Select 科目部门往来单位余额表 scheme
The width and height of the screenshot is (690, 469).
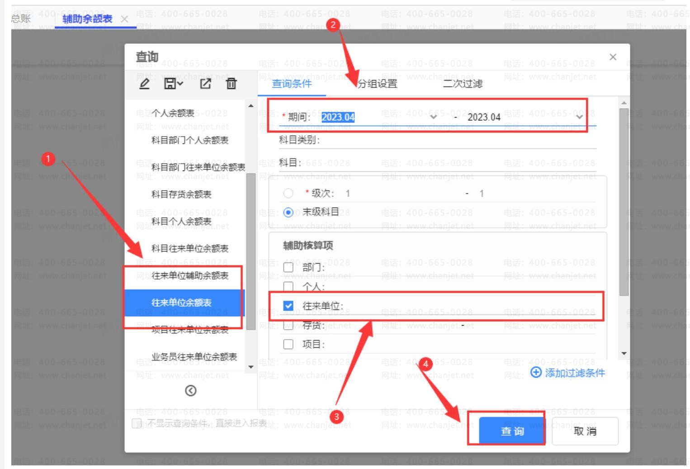[198, 167]
